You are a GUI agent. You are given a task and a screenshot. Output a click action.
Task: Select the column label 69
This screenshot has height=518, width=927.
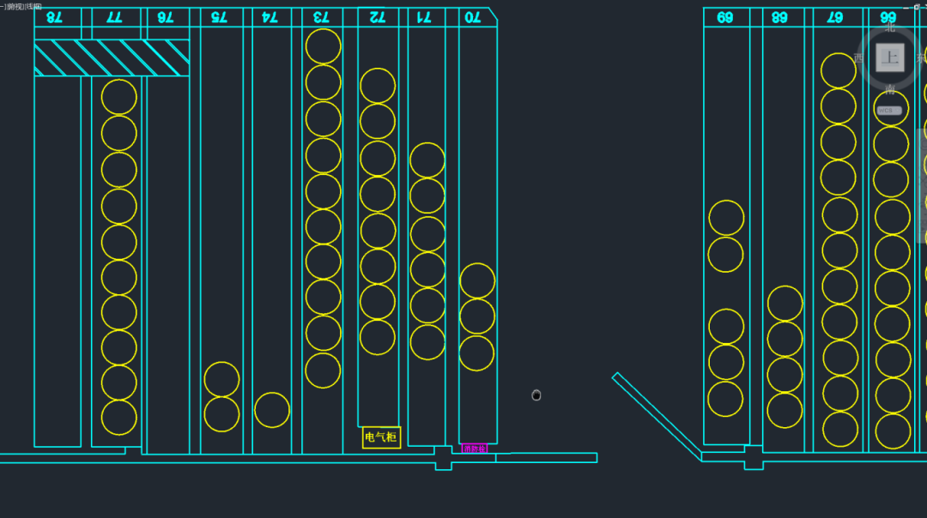[724, 17]
